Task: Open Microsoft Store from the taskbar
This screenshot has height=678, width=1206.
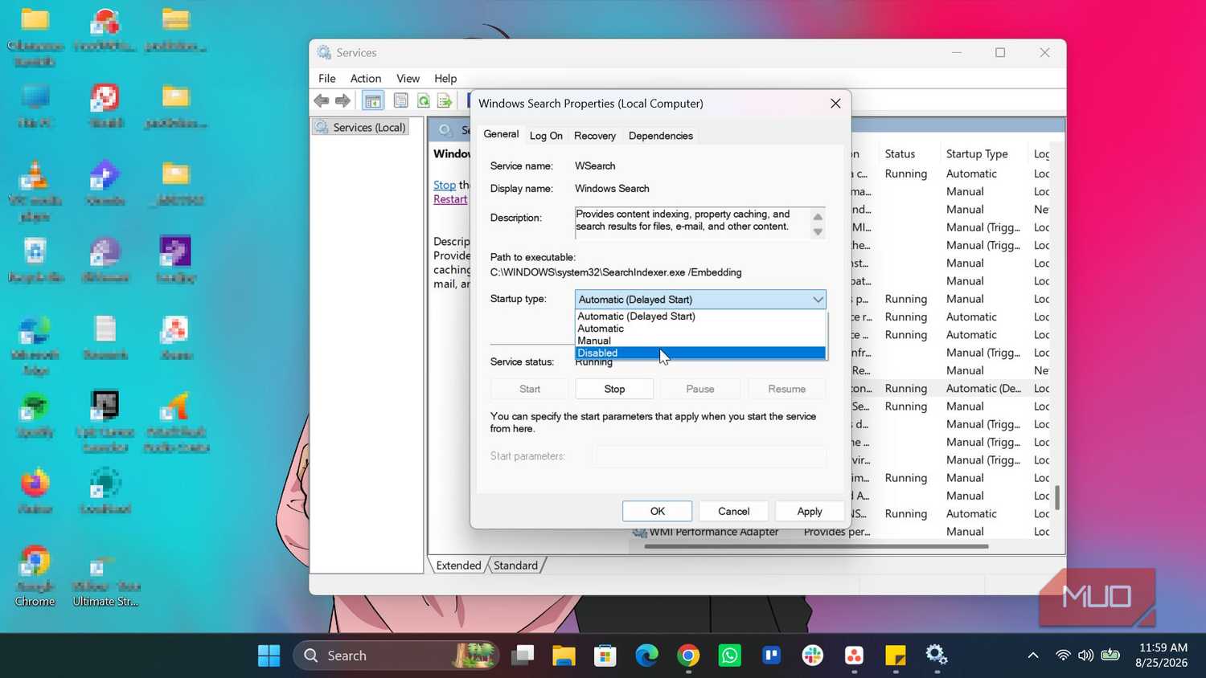Action: 605,656
